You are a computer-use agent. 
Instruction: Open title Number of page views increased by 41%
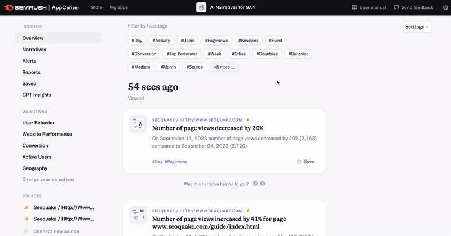click(x=219, y=222)
